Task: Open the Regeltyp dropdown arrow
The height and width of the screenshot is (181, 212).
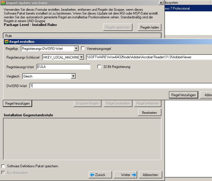Action: (x=76, y=48)
